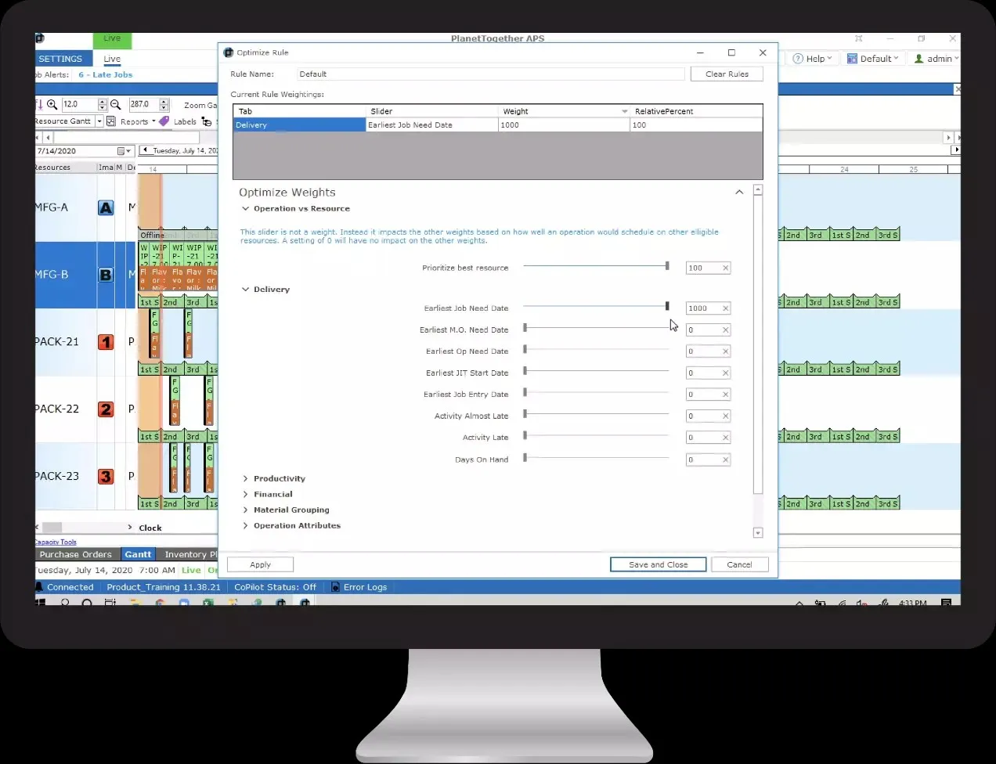Click Save and Close
This screenshot has width=996, height=764.
pyautogui.click(x=658, y=564)
